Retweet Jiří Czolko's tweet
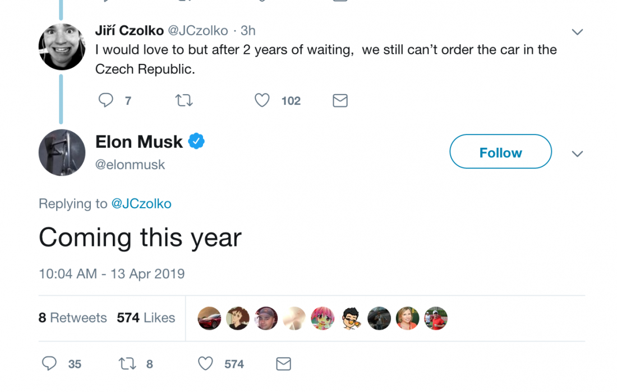 point(184,101)
